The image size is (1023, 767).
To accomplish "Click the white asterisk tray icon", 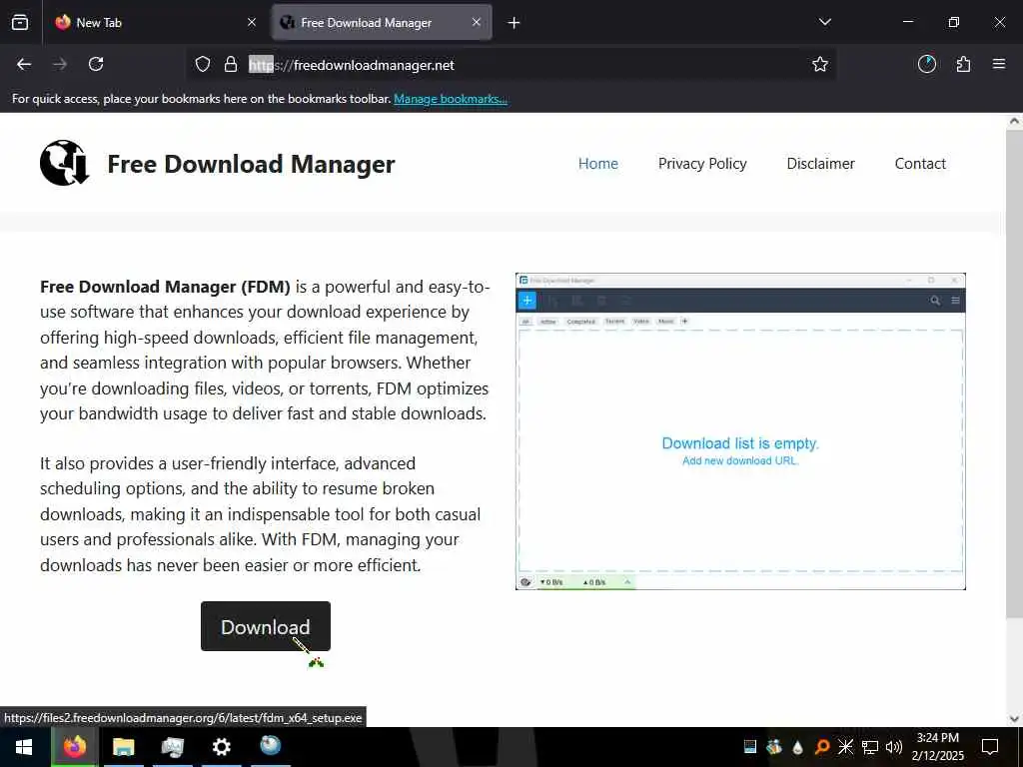I will (845, 747).
